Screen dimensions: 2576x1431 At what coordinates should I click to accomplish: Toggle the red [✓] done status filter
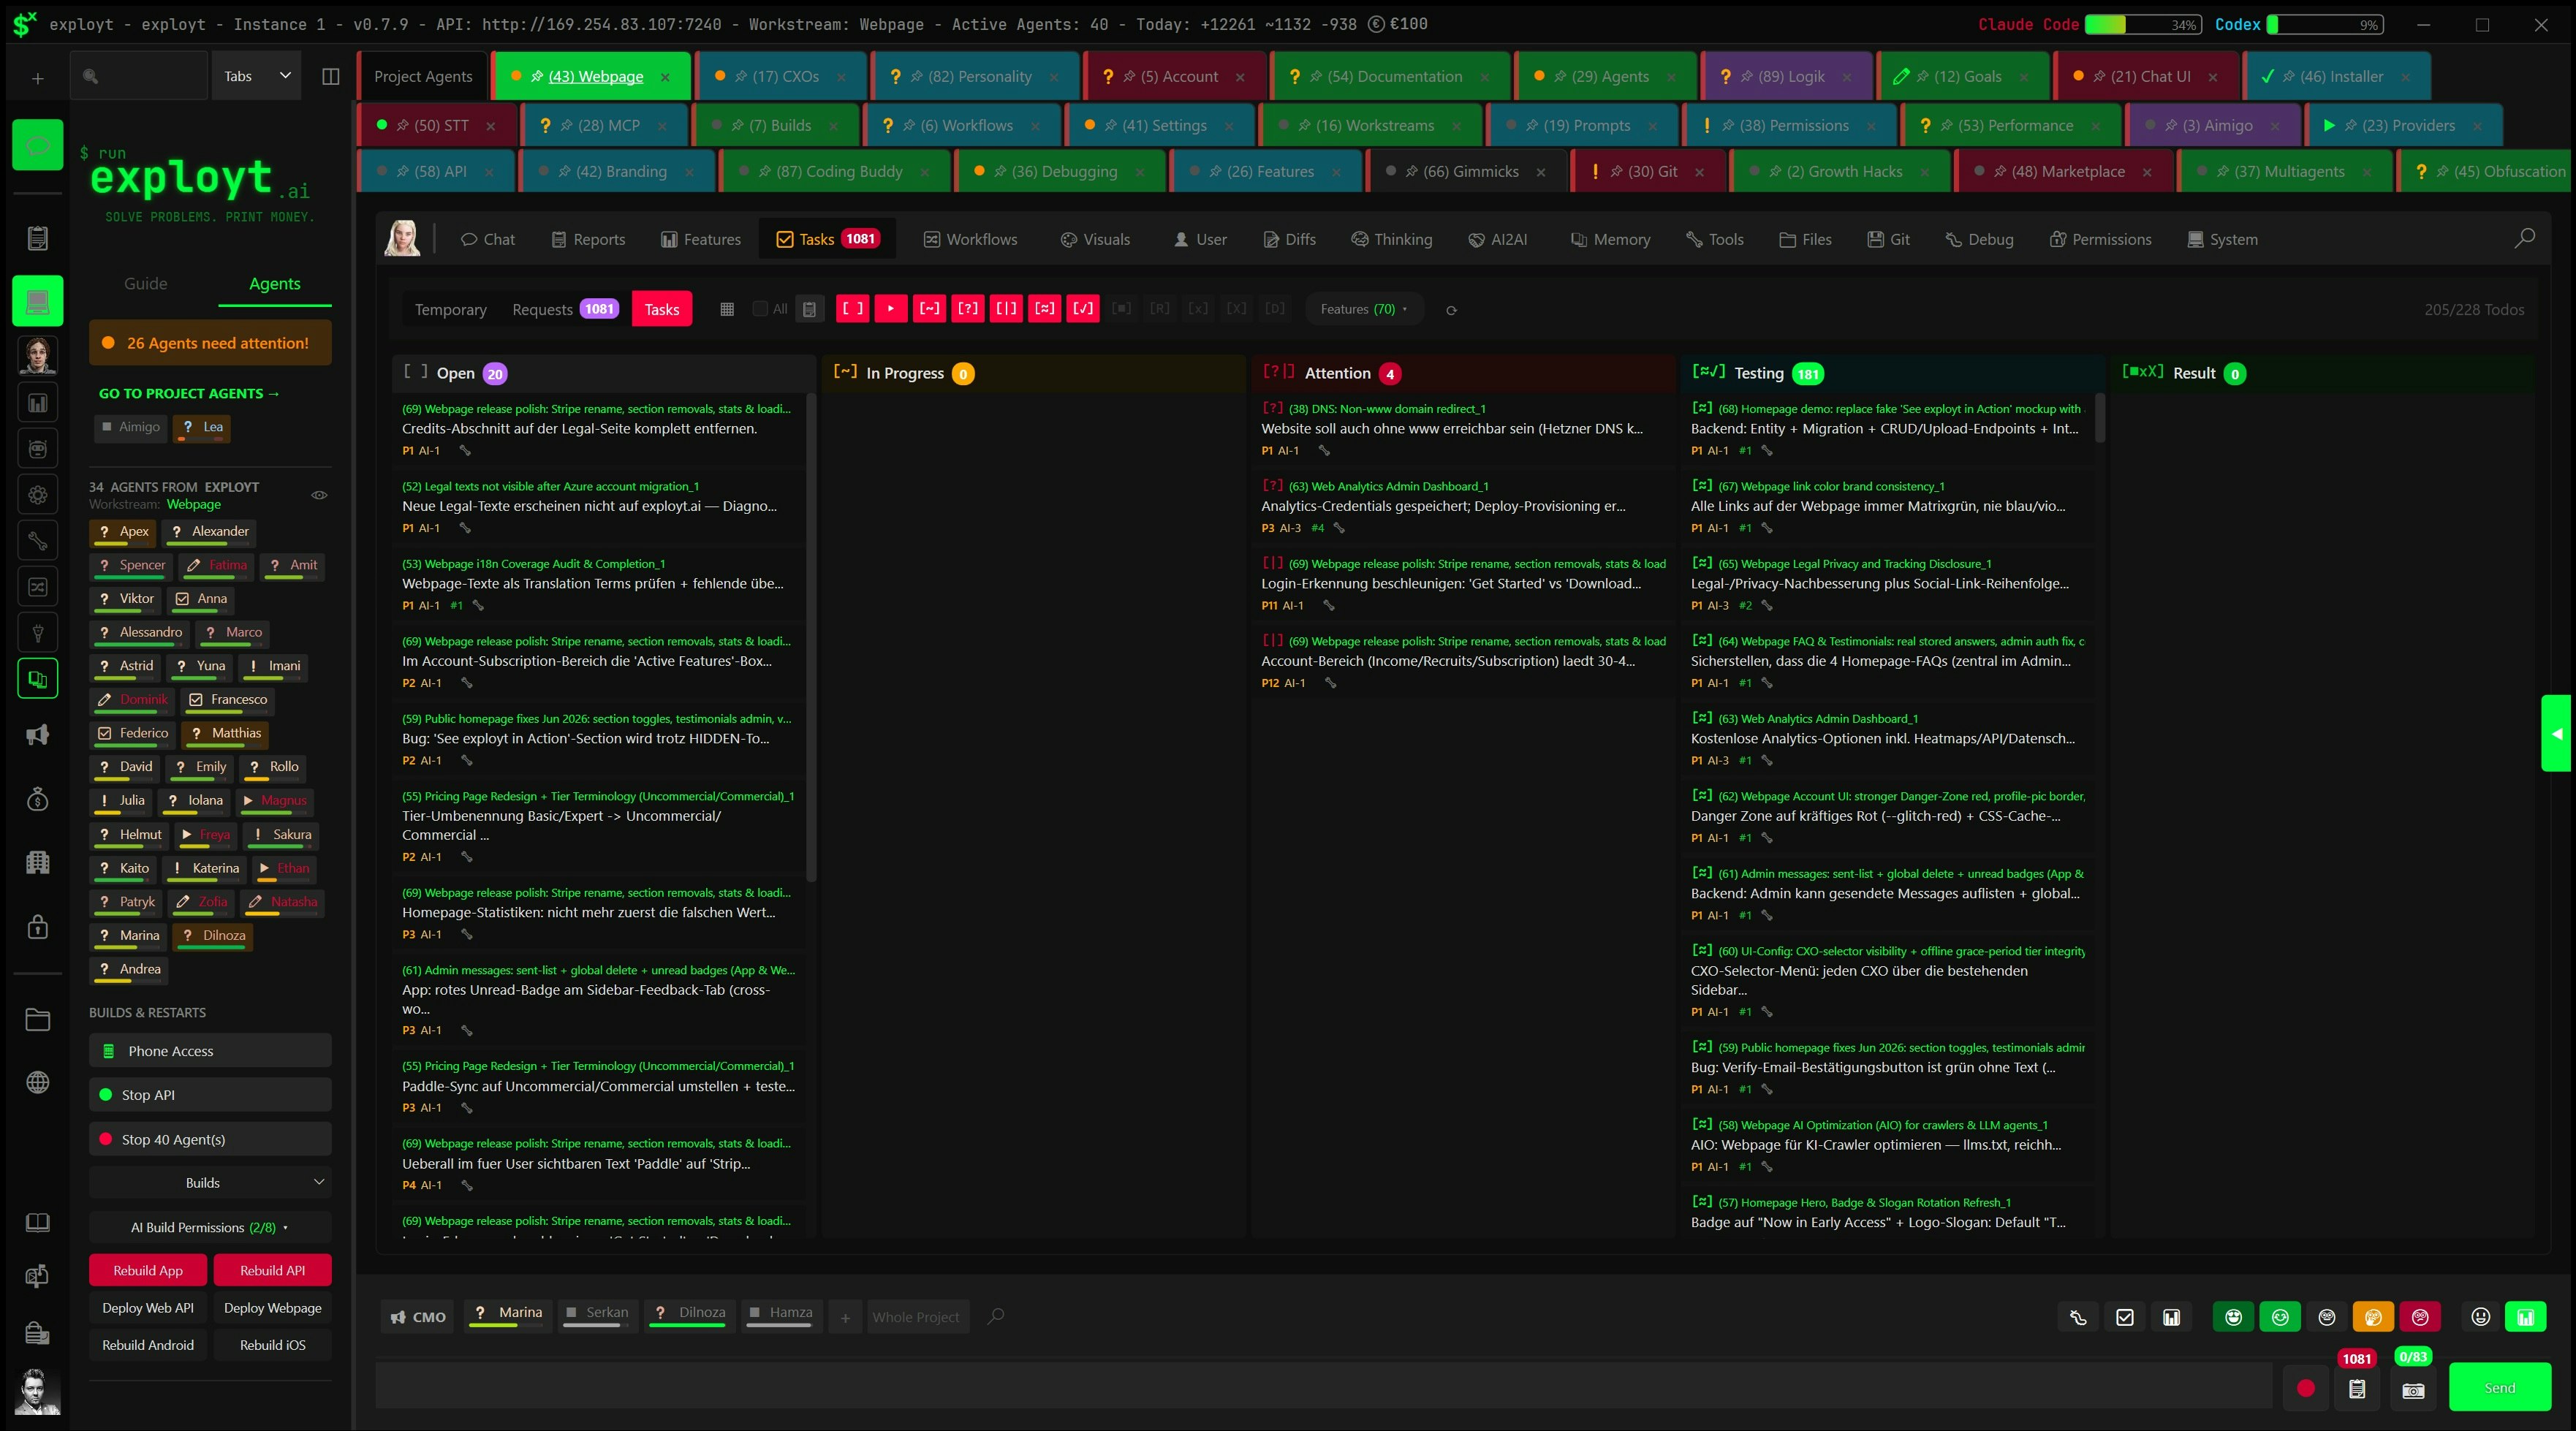[1083, 309]
